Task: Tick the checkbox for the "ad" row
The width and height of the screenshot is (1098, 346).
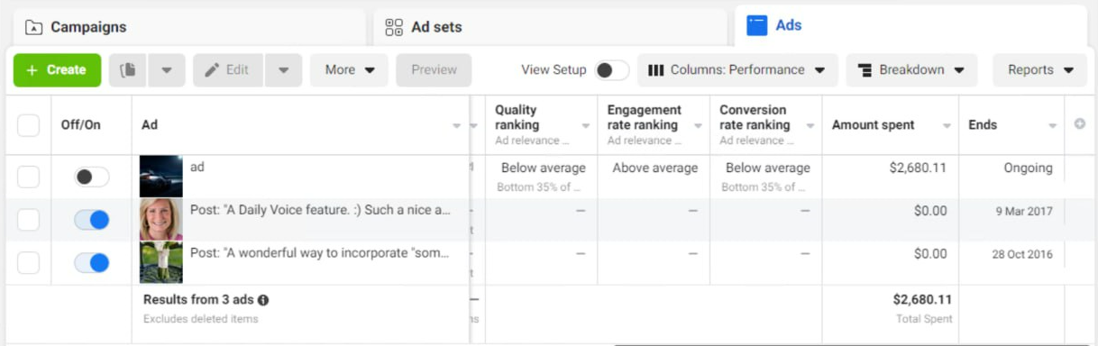Action: pyautogui.click(x=29, y=177)
